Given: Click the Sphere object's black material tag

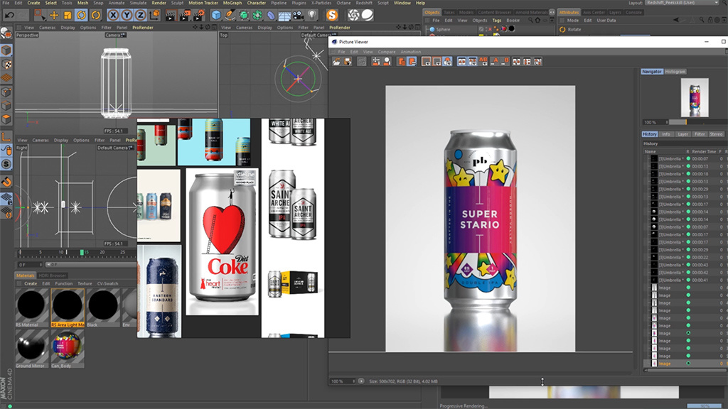Looking at the screenshot, I should point(512,28).
